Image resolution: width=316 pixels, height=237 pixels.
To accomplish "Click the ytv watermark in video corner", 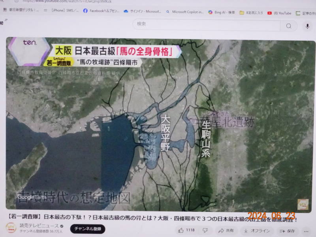I will [303, 204].
